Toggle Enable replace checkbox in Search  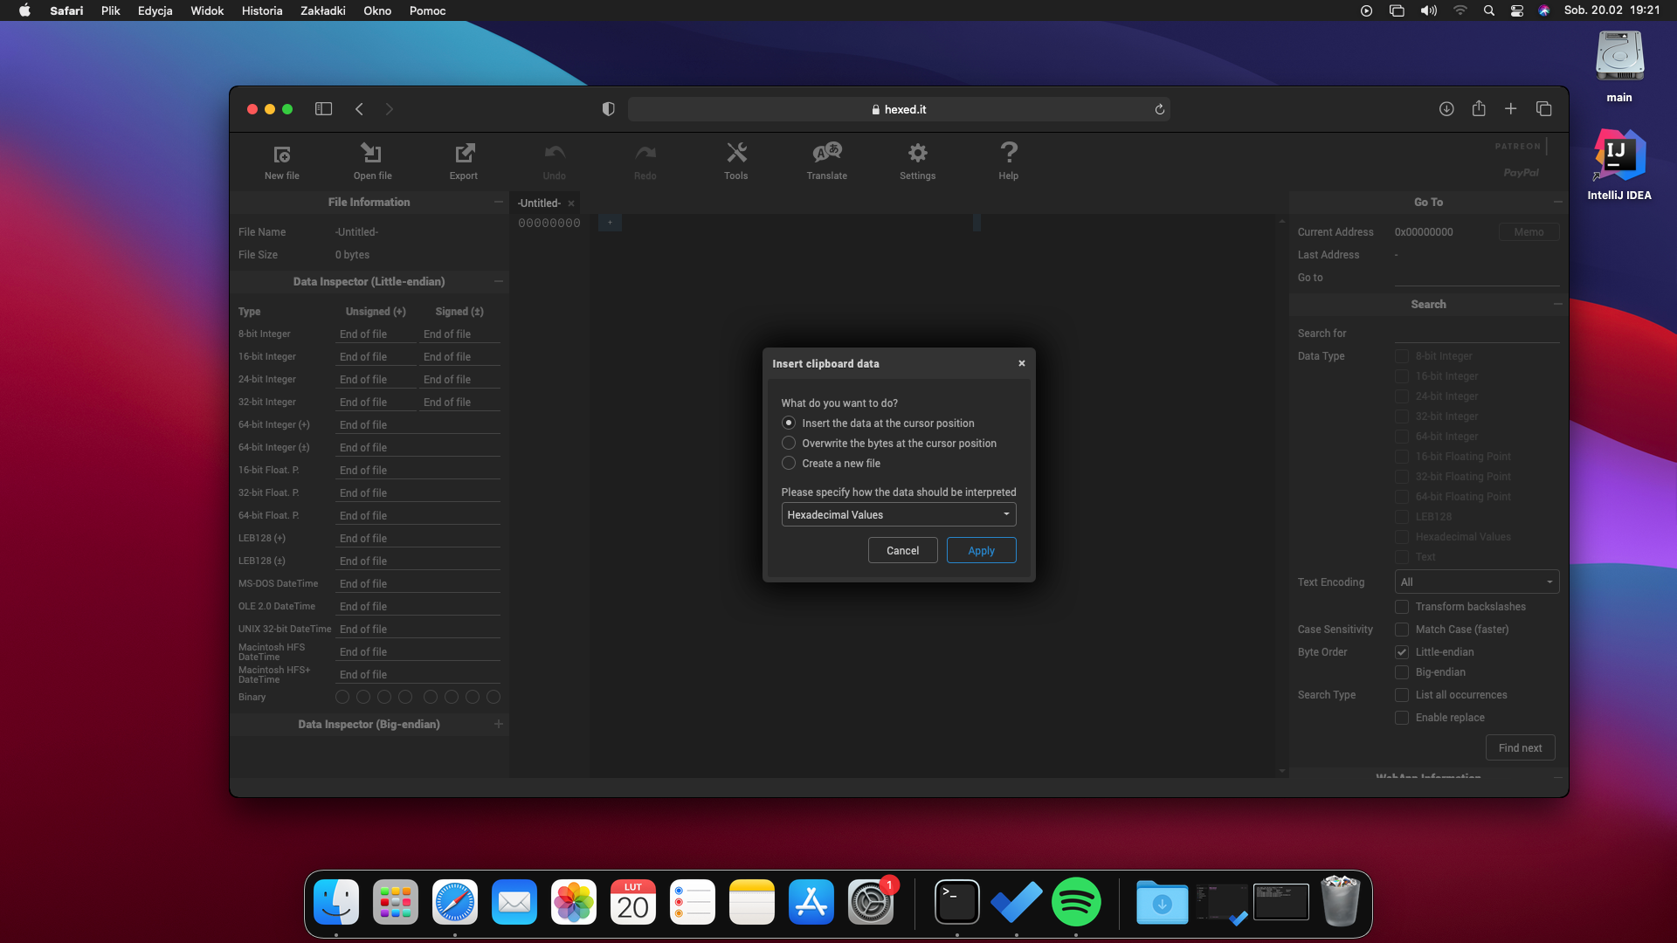click(1402, 718)
